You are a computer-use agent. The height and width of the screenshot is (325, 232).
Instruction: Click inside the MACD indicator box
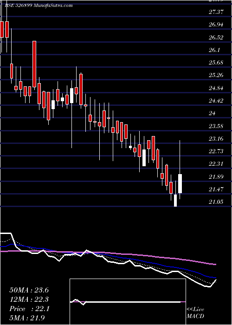[x=128, y=302]
